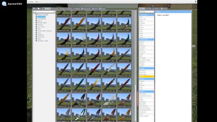
Task: Spawn the plain Karambit Knife
Action: 94,25
